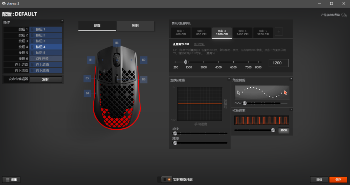Viewport: 350px width, 185px height.
Task: Open help icon for 加快/减慢 panel
Action: click(229, 79)
